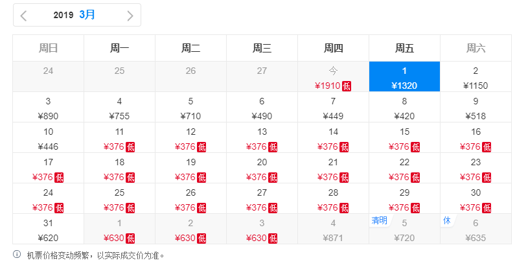Select 清明 holiday April 5 at ¥720
This screenshot has width=528, height=267.
(404, 229)
